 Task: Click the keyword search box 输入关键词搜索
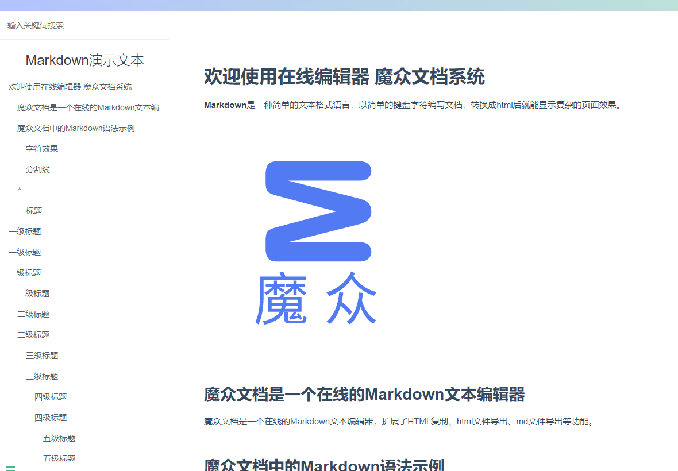click(85, 25)
